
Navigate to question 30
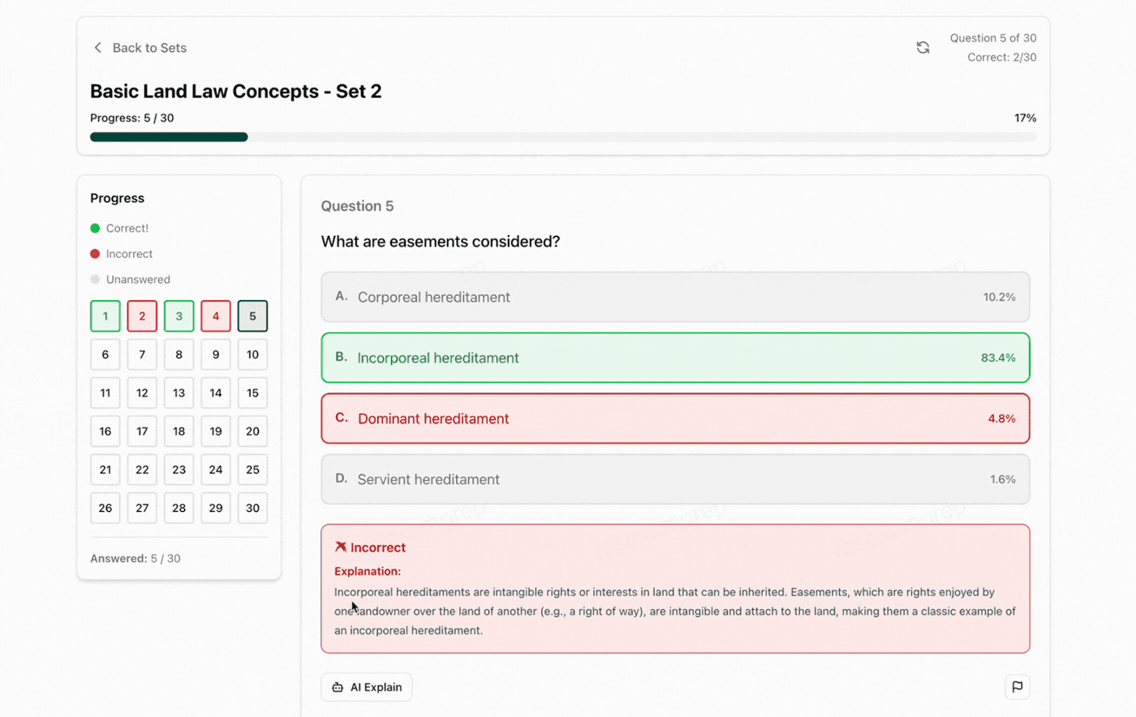(252, 508)
